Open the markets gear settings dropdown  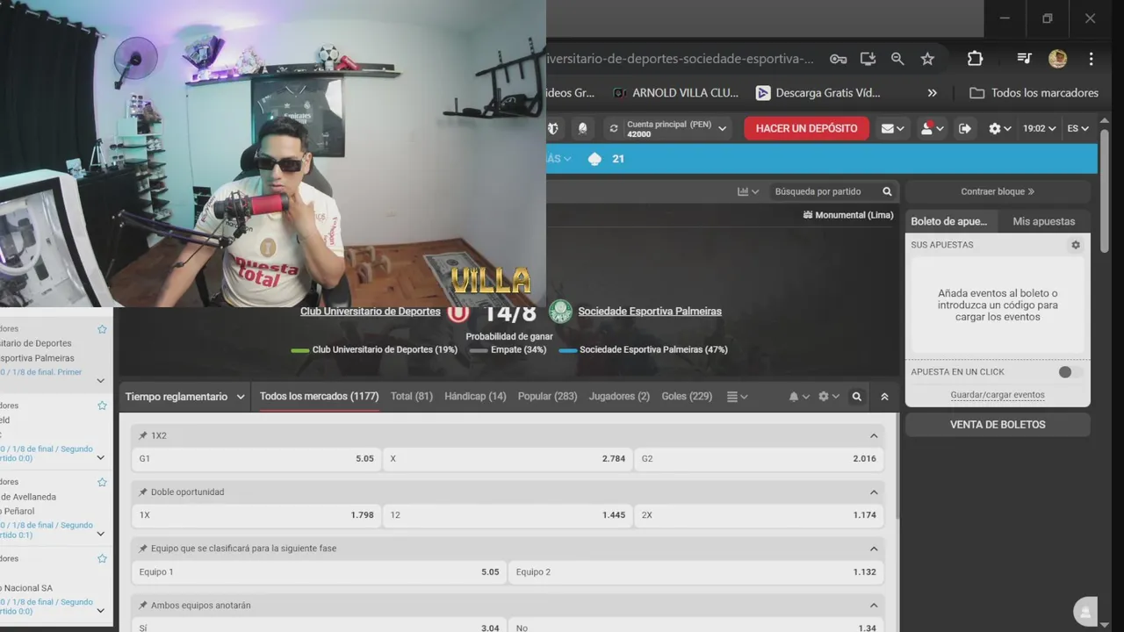(x=828, y=397)
